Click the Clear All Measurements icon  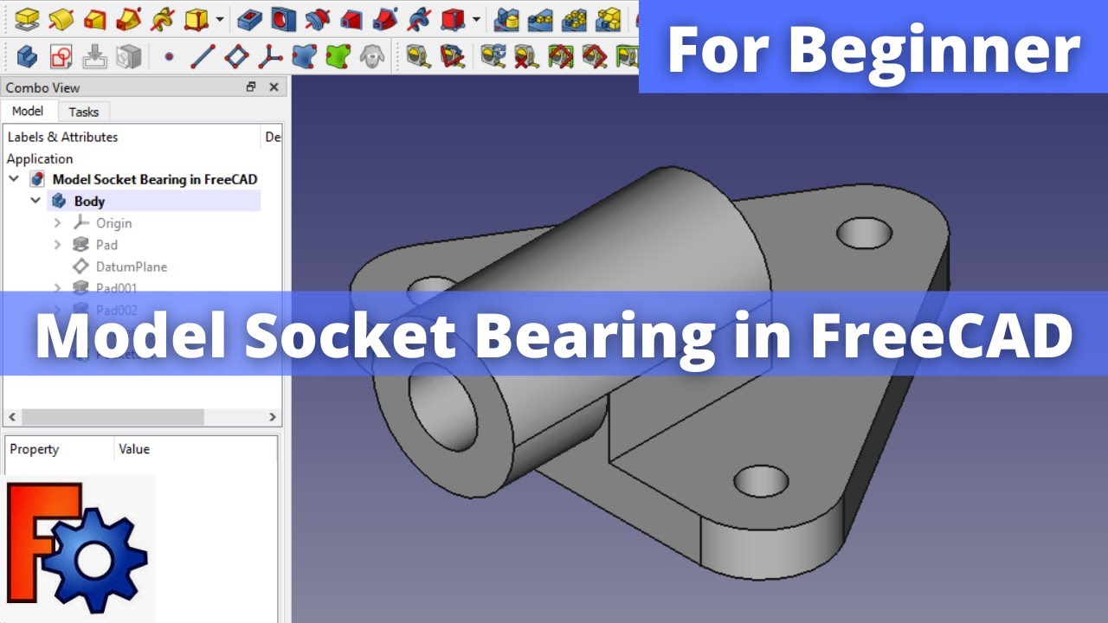coord(527,57)
